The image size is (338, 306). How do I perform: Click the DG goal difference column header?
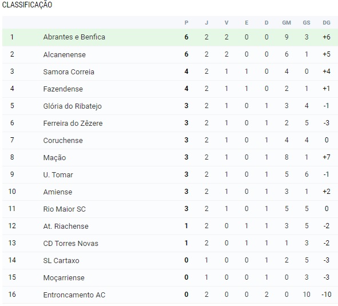pos(327,23)
